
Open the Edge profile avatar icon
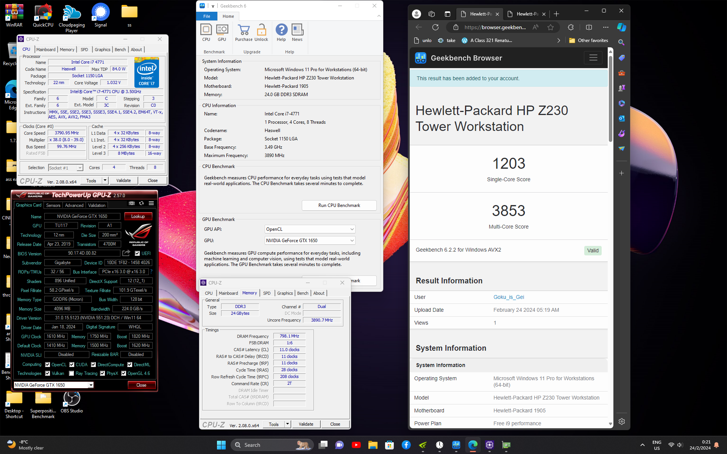coord(417,14)
